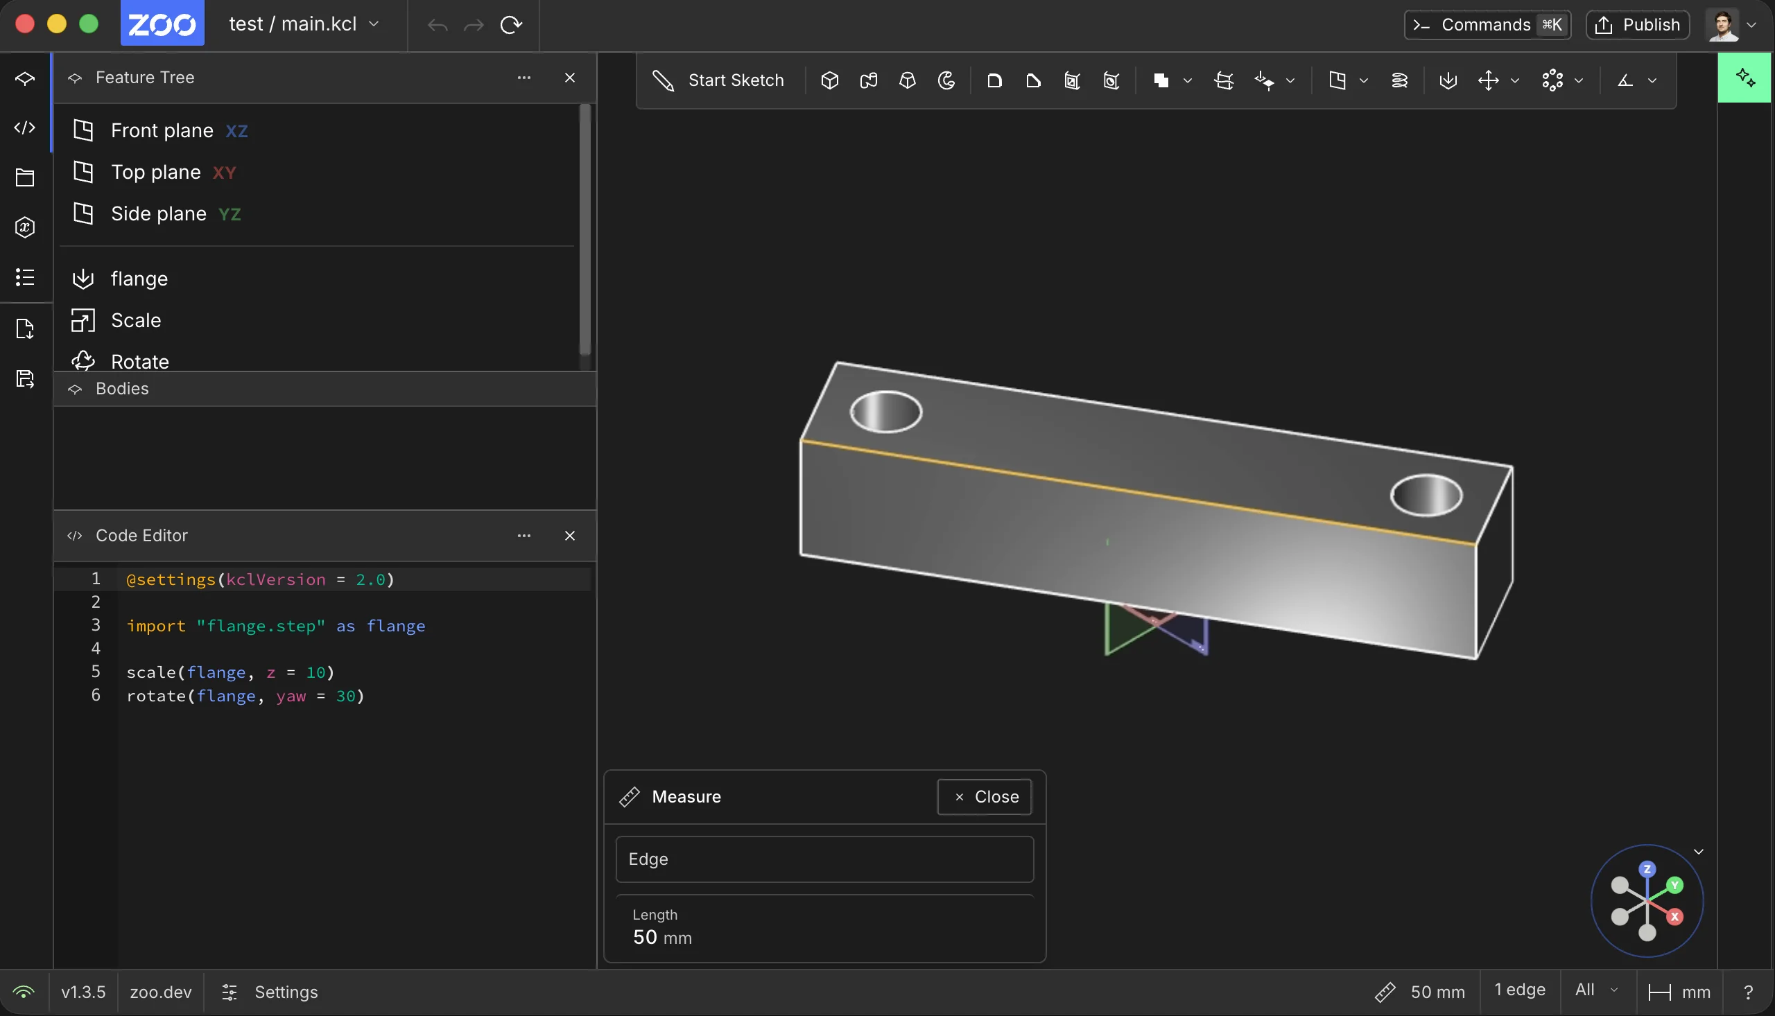Collapse the view gizmo chevron
The width and height of the screenshot is (1775, 1016).
[1699, 851]
